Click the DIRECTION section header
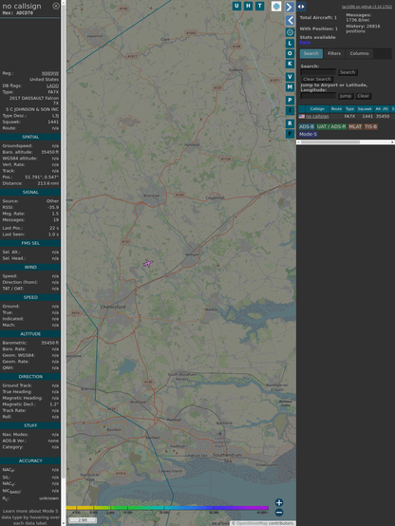395x526 pixels. tap(30, 376)
